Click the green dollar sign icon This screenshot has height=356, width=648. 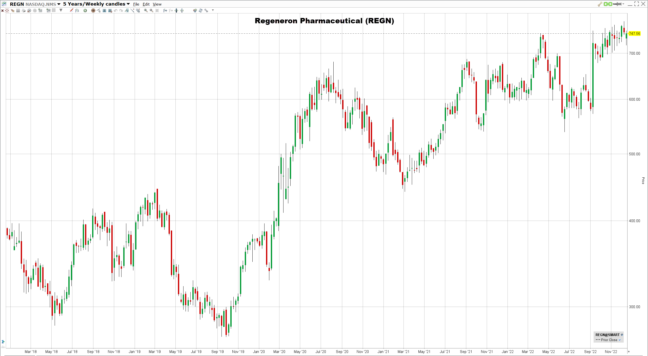click(x=85, y=10)
